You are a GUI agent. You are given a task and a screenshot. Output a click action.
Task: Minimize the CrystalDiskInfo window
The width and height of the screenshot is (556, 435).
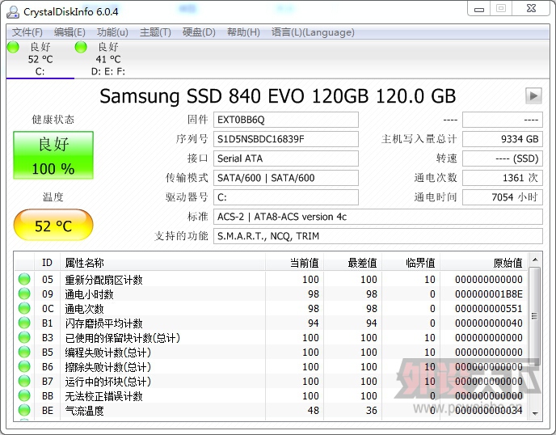(479, 9)
